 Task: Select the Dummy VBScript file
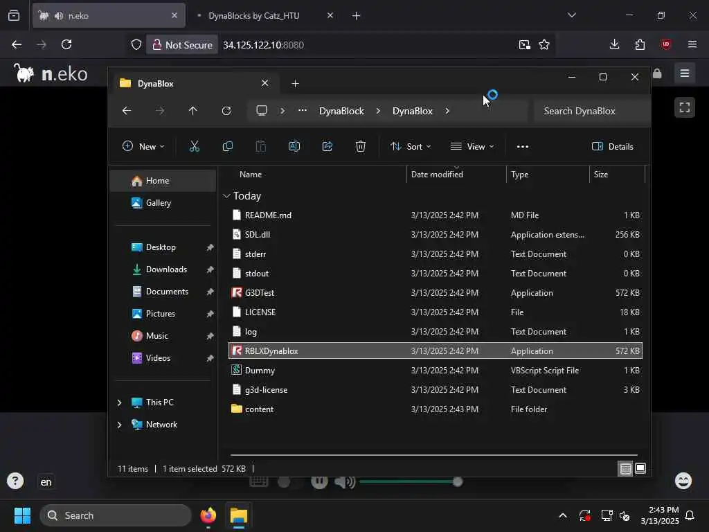pos(435,370)
